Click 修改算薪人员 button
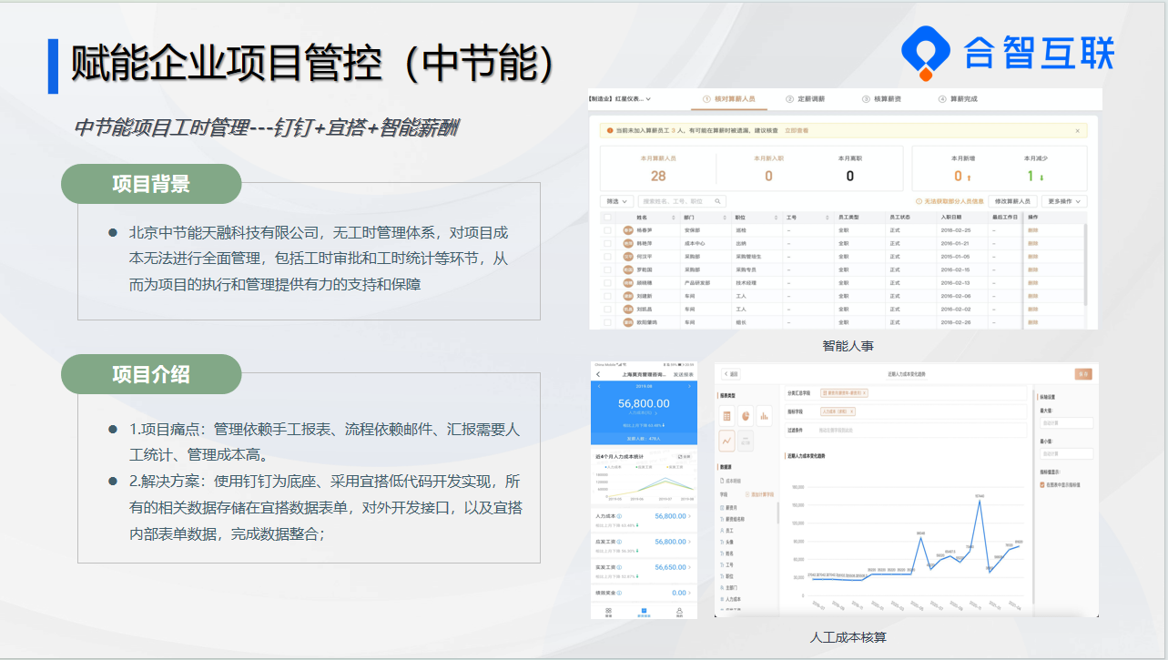 pos(1013,201)
